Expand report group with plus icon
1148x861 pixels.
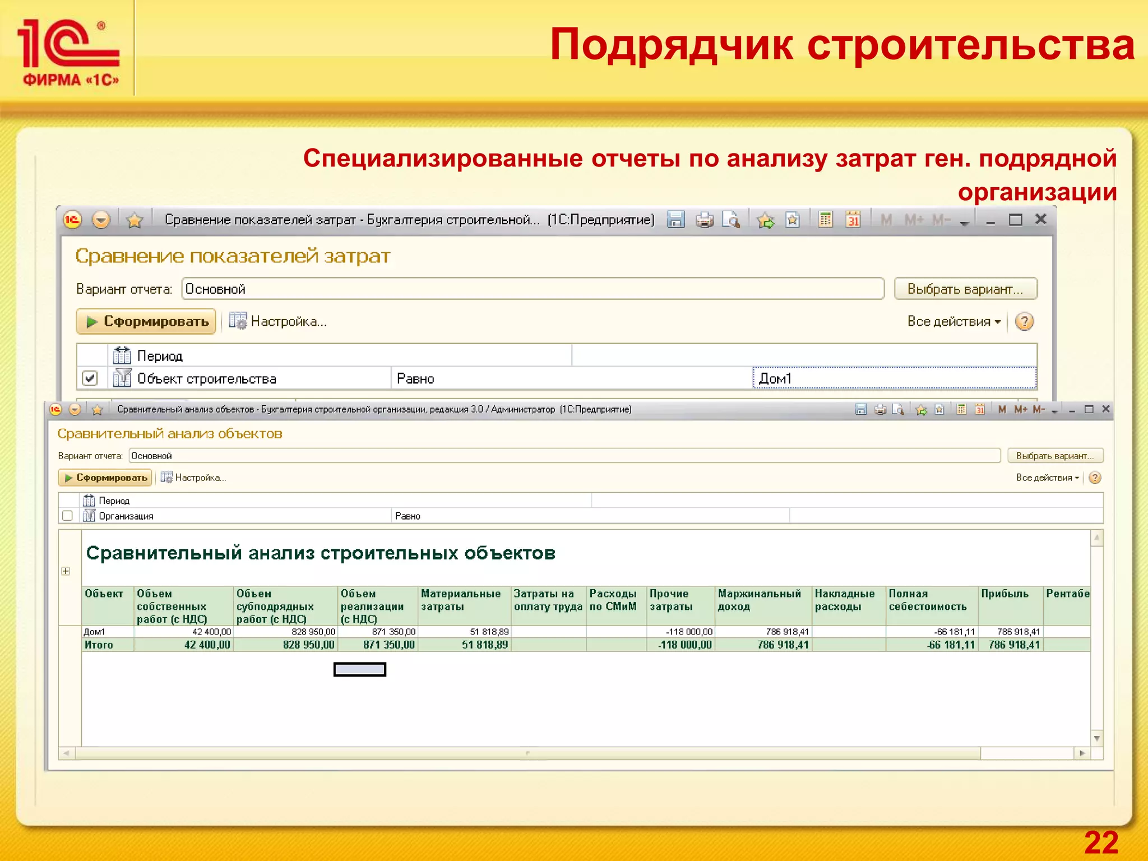[66, 571]
